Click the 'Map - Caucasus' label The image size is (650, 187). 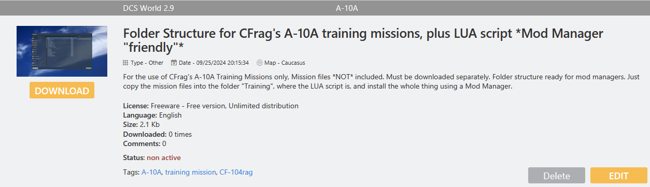click(285, 63)
